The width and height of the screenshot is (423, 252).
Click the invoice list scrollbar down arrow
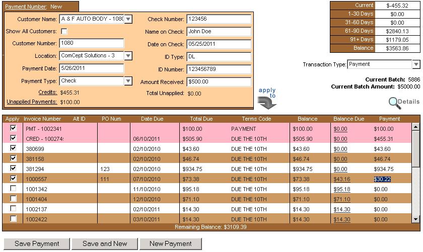click(415, 219)
